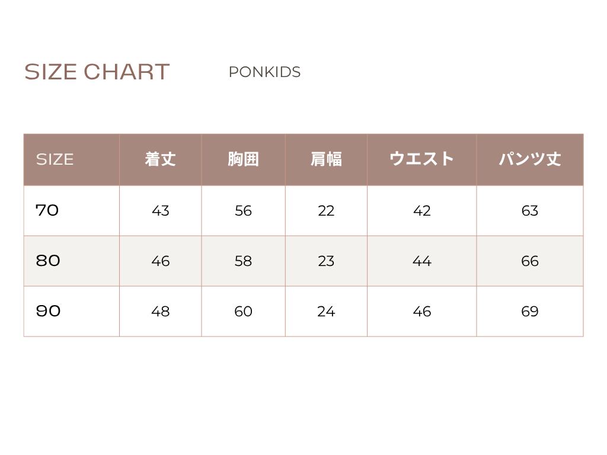Click the 肩幅 value 22
The height and width of the screenshot is (455, 607).
click(326, 211)
